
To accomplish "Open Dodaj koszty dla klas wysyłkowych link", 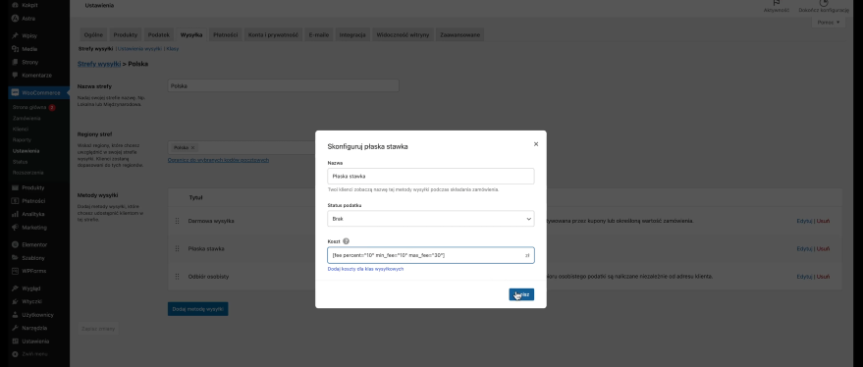I will [x=365, y=269].
